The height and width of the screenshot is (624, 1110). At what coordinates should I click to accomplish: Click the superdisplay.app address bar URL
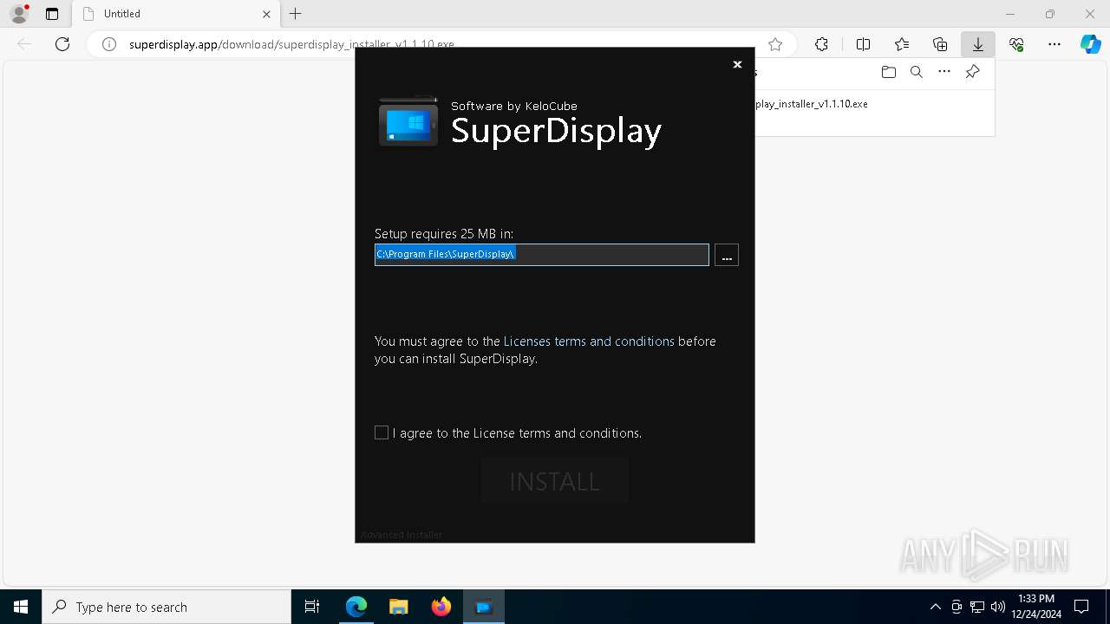(291, 44)
